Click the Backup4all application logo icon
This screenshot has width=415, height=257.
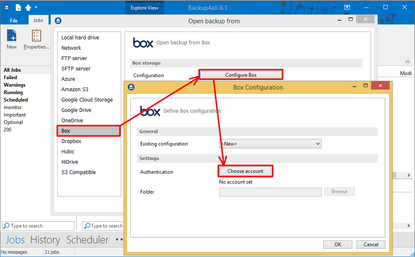pos(7,7)
